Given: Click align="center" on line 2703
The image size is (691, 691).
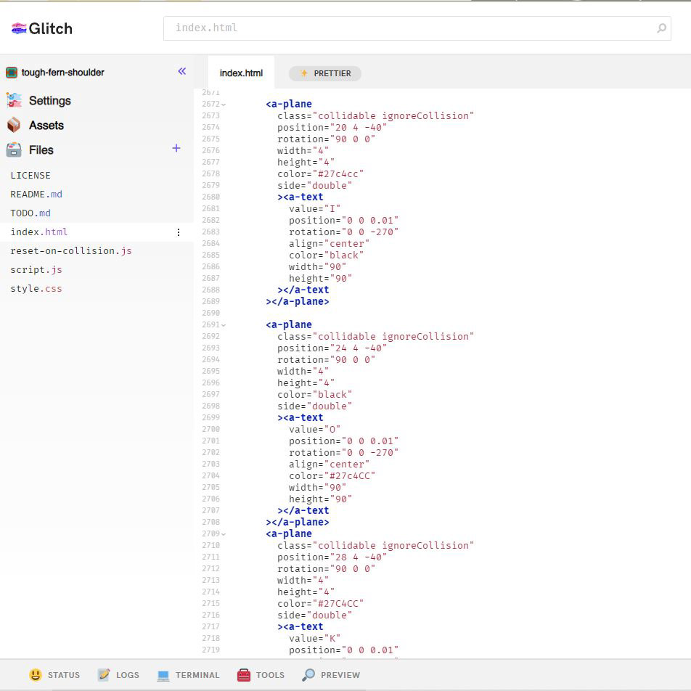Looking at the screenshot, I should [330, 465].
